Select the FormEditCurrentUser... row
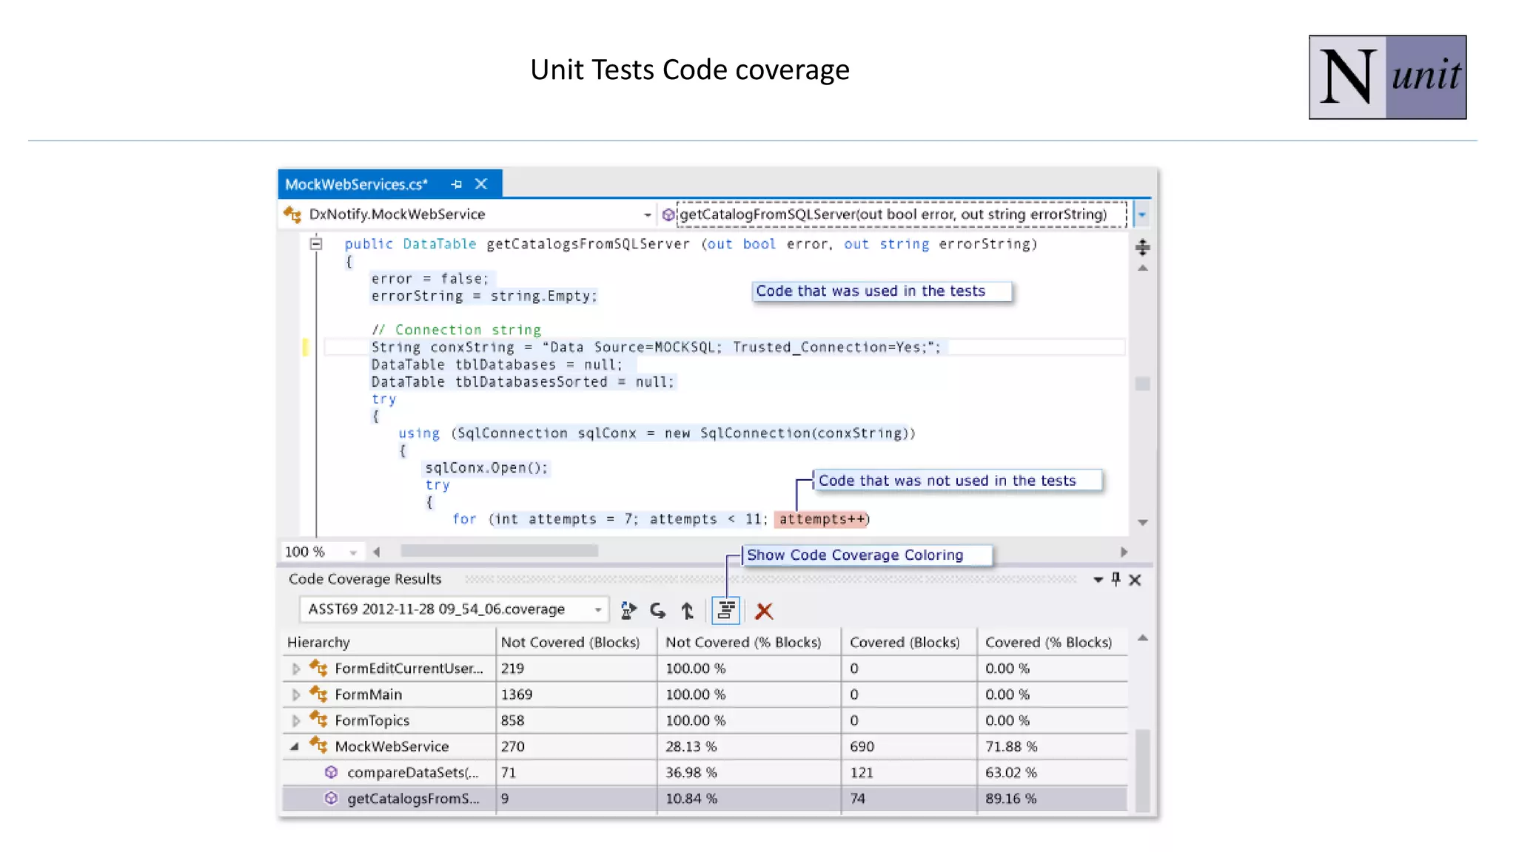Viewport: 1516px width, 852px height. coord(705,669)
